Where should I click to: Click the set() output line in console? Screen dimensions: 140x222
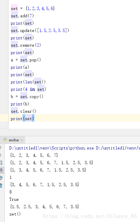click(15, 214)
